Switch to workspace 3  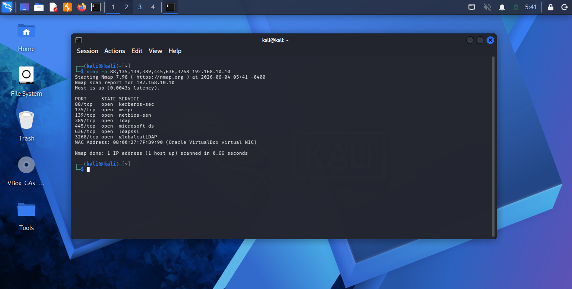click(140, 7)
